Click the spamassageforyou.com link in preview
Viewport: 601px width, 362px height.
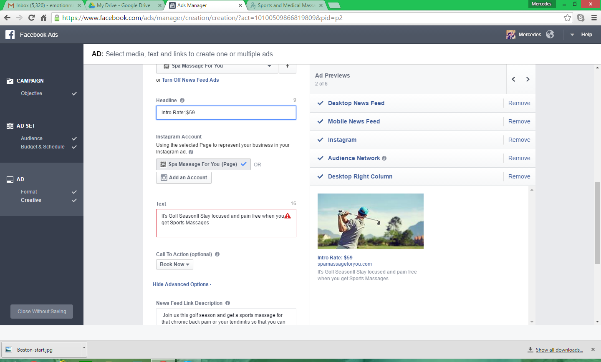point(345,264)
